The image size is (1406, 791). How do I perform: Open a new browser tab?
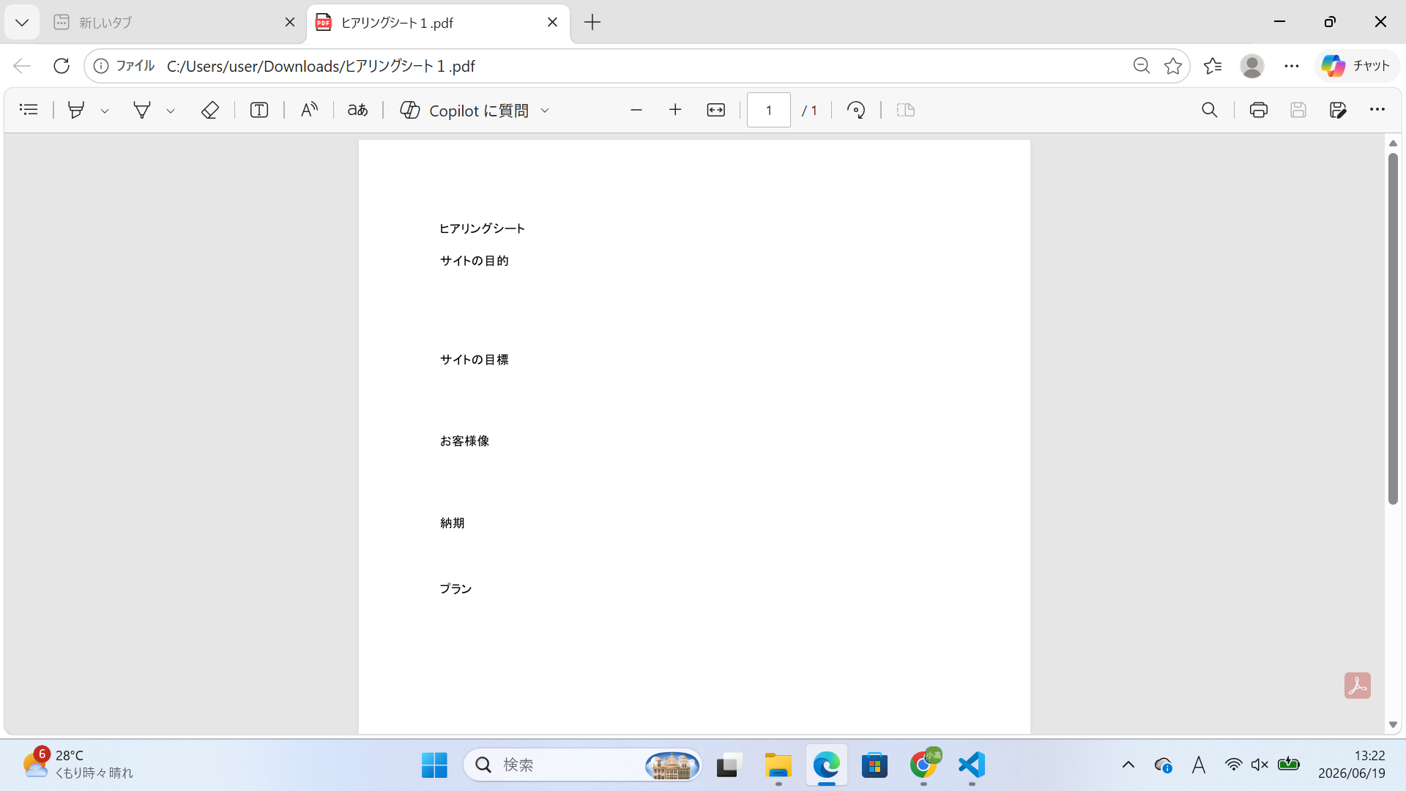[592, 23]
